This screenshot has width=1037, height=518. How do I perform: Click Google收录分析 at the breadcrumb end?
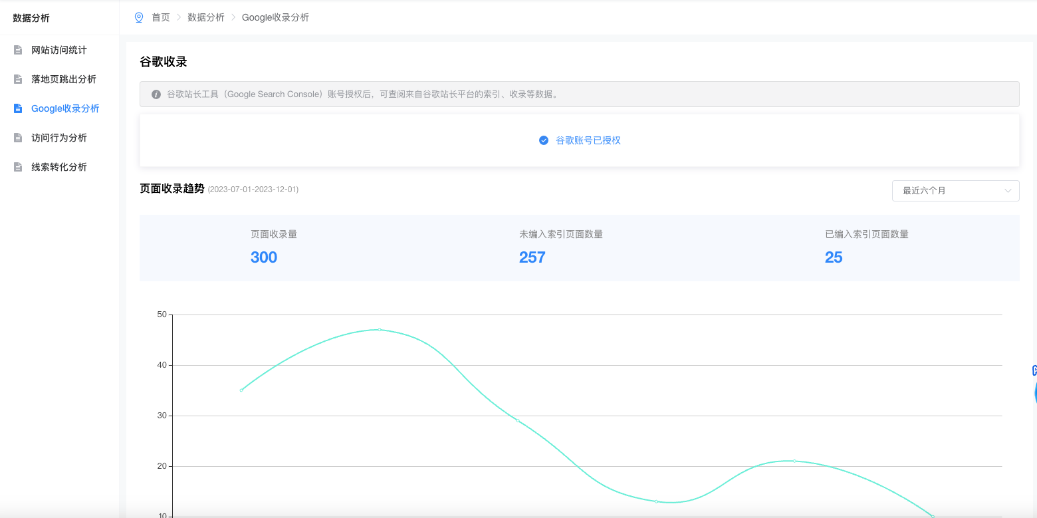point(275,17)
